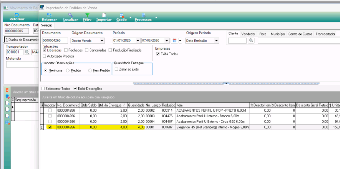The height and width of the screenshot is (169, 341).
Task: Open the Filtro funnel tool
Action: [x=87, y=15]
